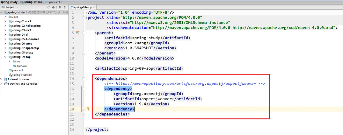This screenshot has height=135, width=343.
Task: Click the Scratches and Consoles icon
Action: 6,84
